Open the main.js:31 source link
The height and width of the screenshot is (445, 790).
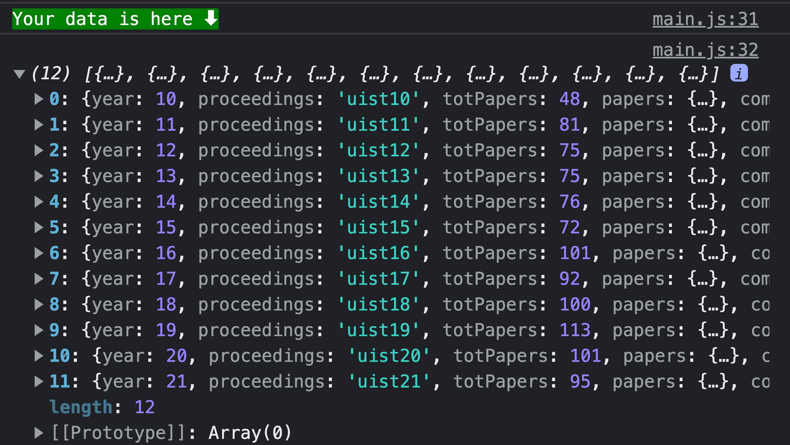[x=705, y=19]
